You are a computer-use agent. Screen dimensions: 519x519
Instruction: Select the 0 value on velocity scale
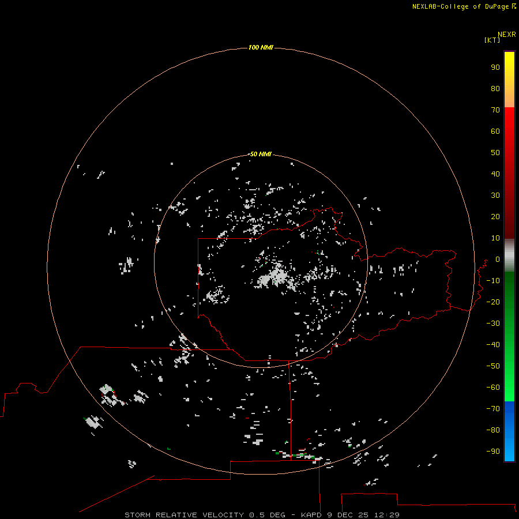pos(498,259)
